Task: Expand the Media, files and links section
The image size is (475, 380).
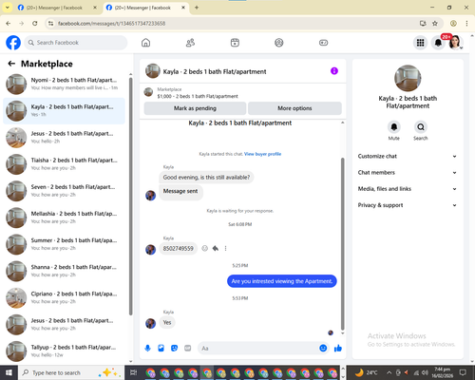Action: pyautogui.click(x=408, y=189)
